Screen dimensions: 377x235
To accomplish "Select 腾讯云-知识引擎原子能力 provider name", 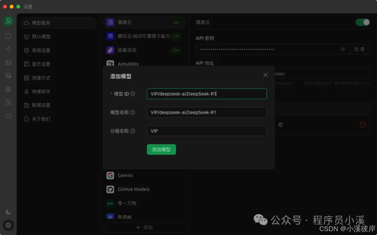I will click(x=144, y=36).
